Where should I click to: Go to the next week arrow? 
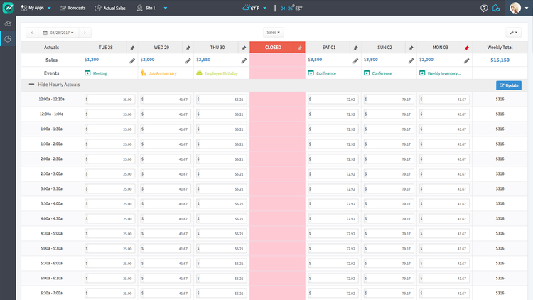[x=85, y=33]
